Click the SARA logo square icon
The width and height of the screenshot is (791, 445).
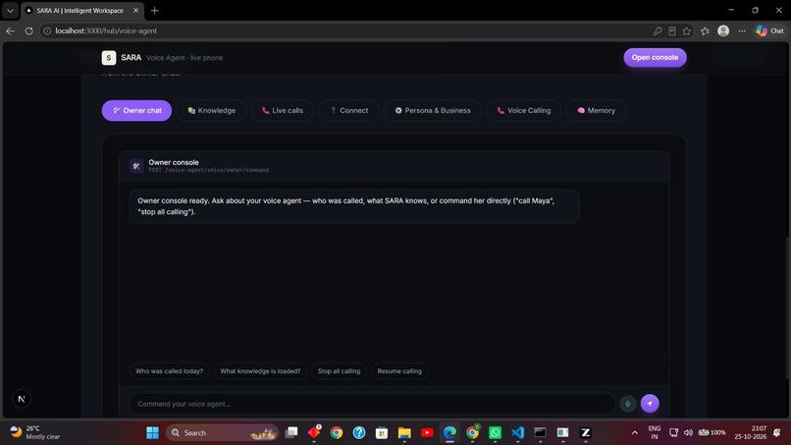[x=109, y=58]
